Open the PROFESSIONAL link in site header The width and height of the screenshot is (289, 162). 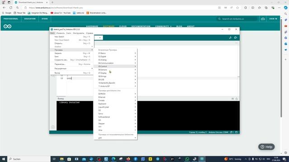(x=11, y=19)
